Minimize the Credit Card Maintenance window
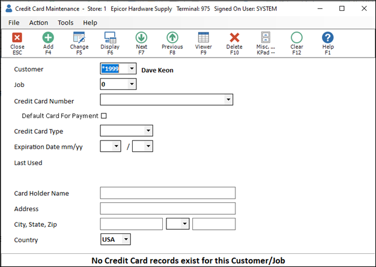Screen dimensions: 376x267 320,8
